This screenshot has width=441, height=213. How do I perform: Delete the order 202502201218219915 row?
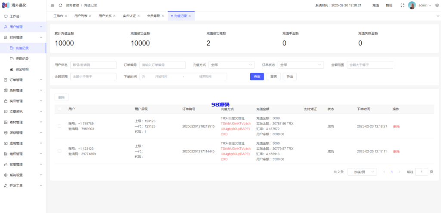(396, 126)
